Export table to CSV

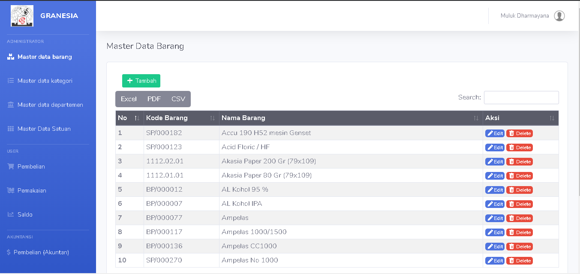(178, 99)
